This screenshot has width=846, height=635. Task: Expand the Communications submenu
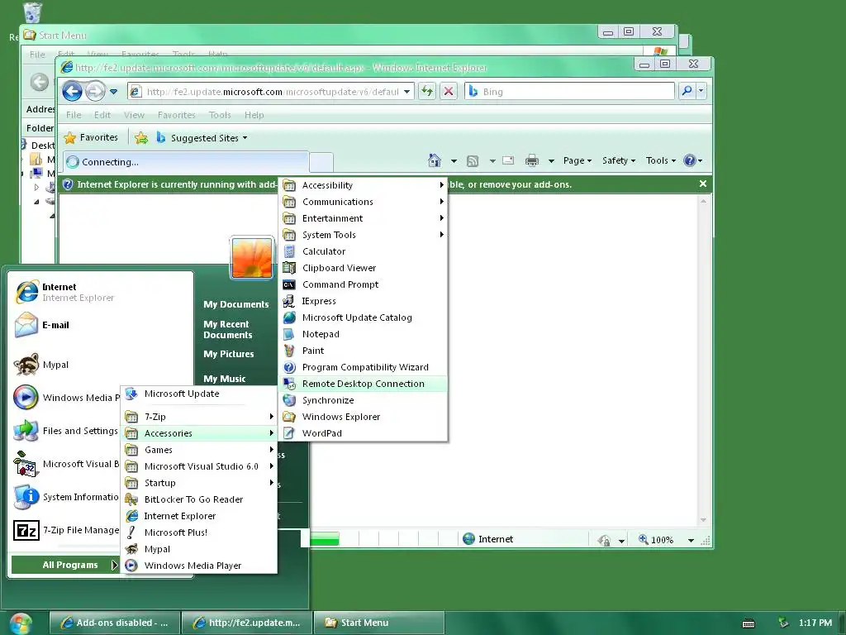[x=364, y=202]
